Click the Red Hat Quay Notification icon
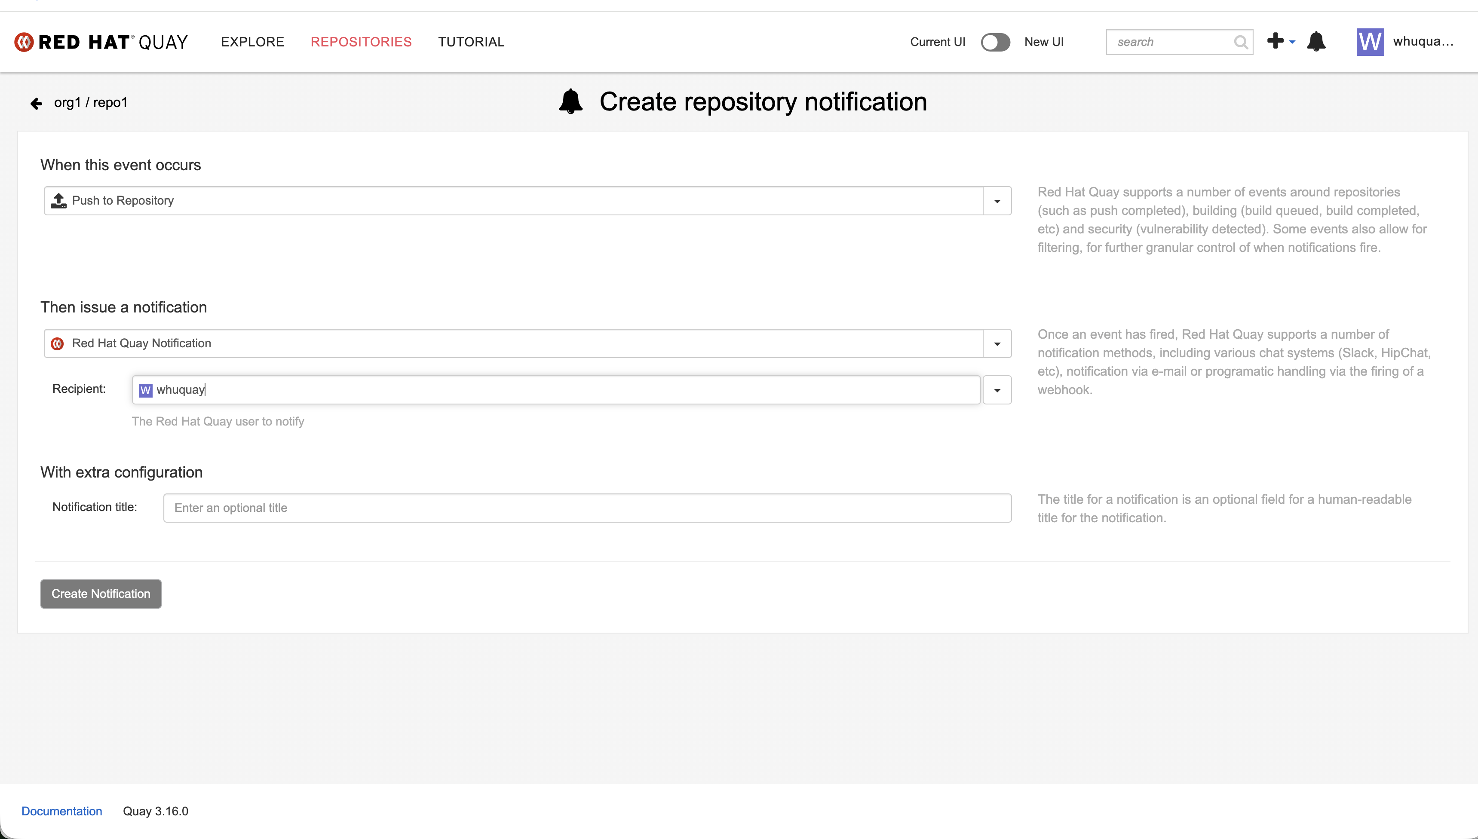The width and height of the screenshot is (1478, 839). click(58, 343)
